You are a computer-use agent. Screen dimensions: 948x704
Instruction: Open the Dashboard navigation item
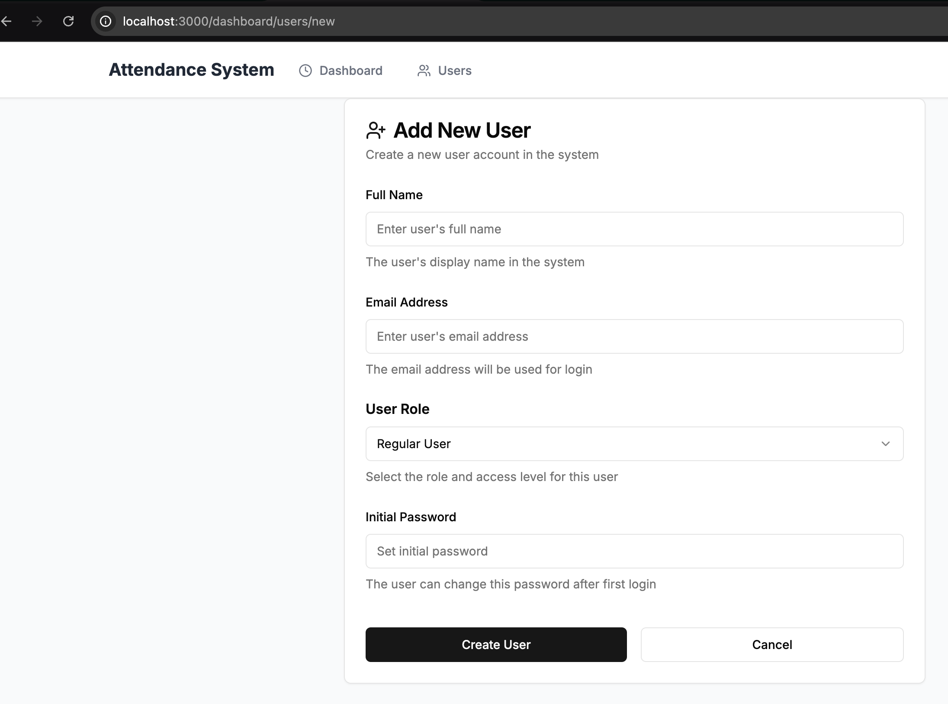[350, 71]
